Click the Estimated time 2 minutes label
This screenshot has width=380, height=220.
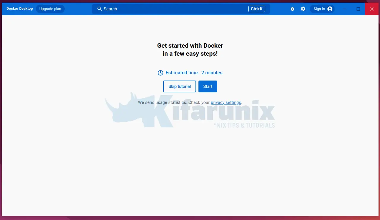tap(194, 73)
